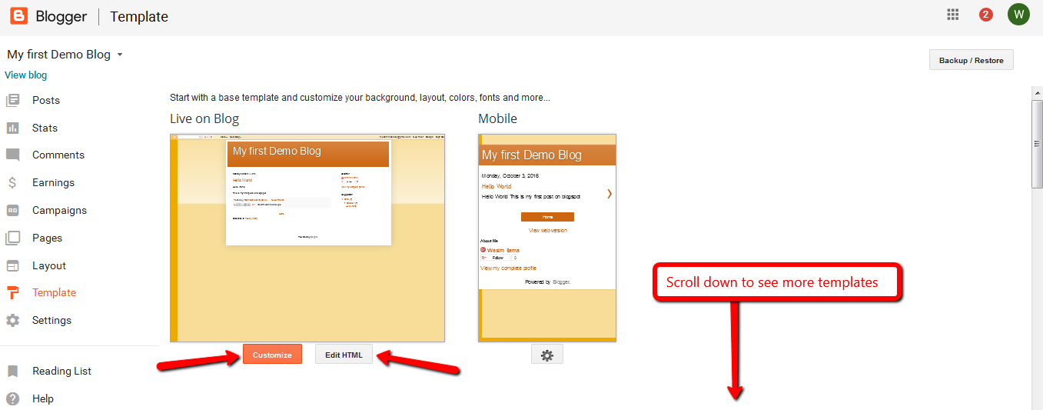Open the Google apps grid
Screen dimensions: 1043x410
point(953,14)
